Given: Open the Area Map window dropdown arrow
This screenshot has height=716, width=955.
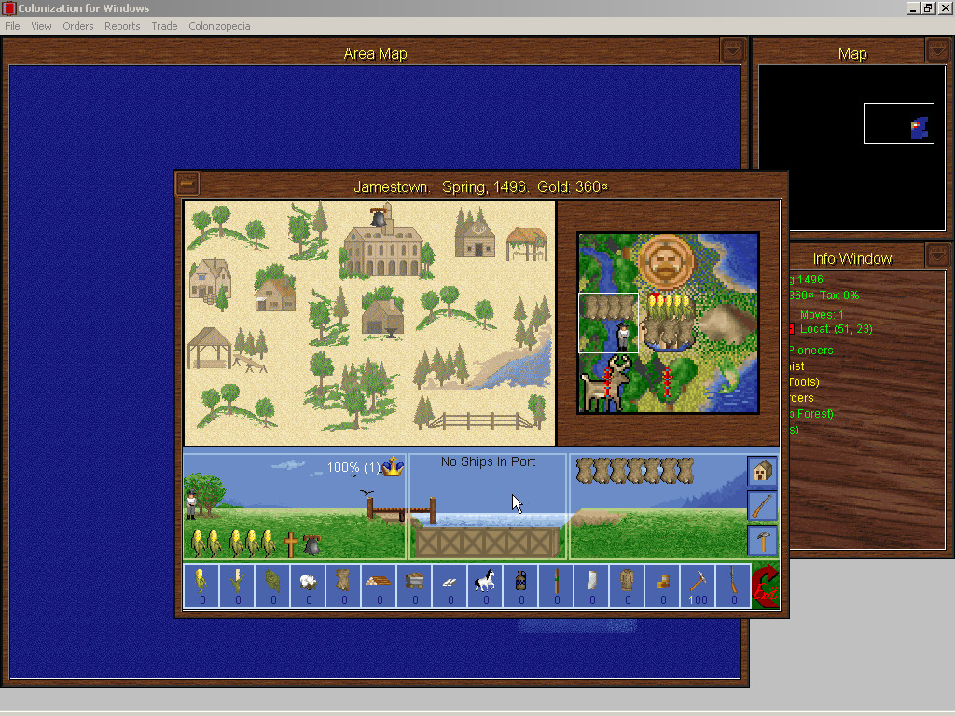Looking at the screenshot, I should click(x=732, y=50).
